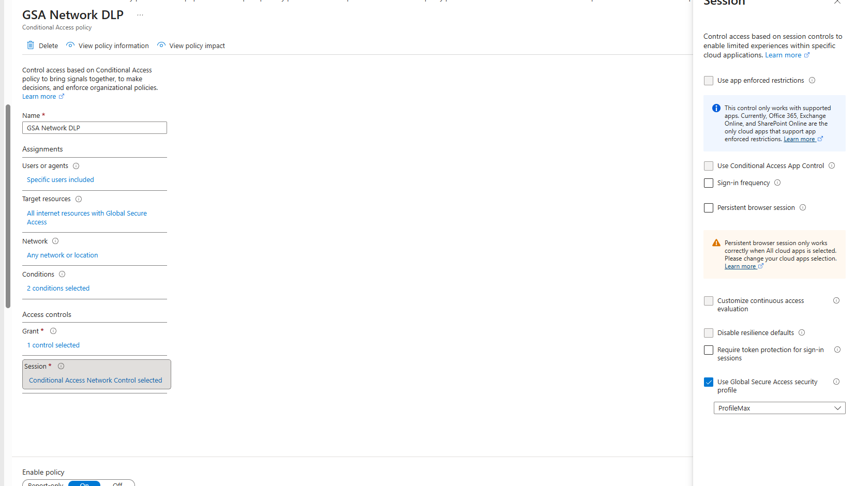This screenshot has height=486, width=855.
Task: Click into the policy Name field
Action: tap(95, 128)
